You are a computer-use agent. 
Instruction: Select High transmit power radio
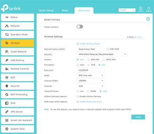coord(100,91)
